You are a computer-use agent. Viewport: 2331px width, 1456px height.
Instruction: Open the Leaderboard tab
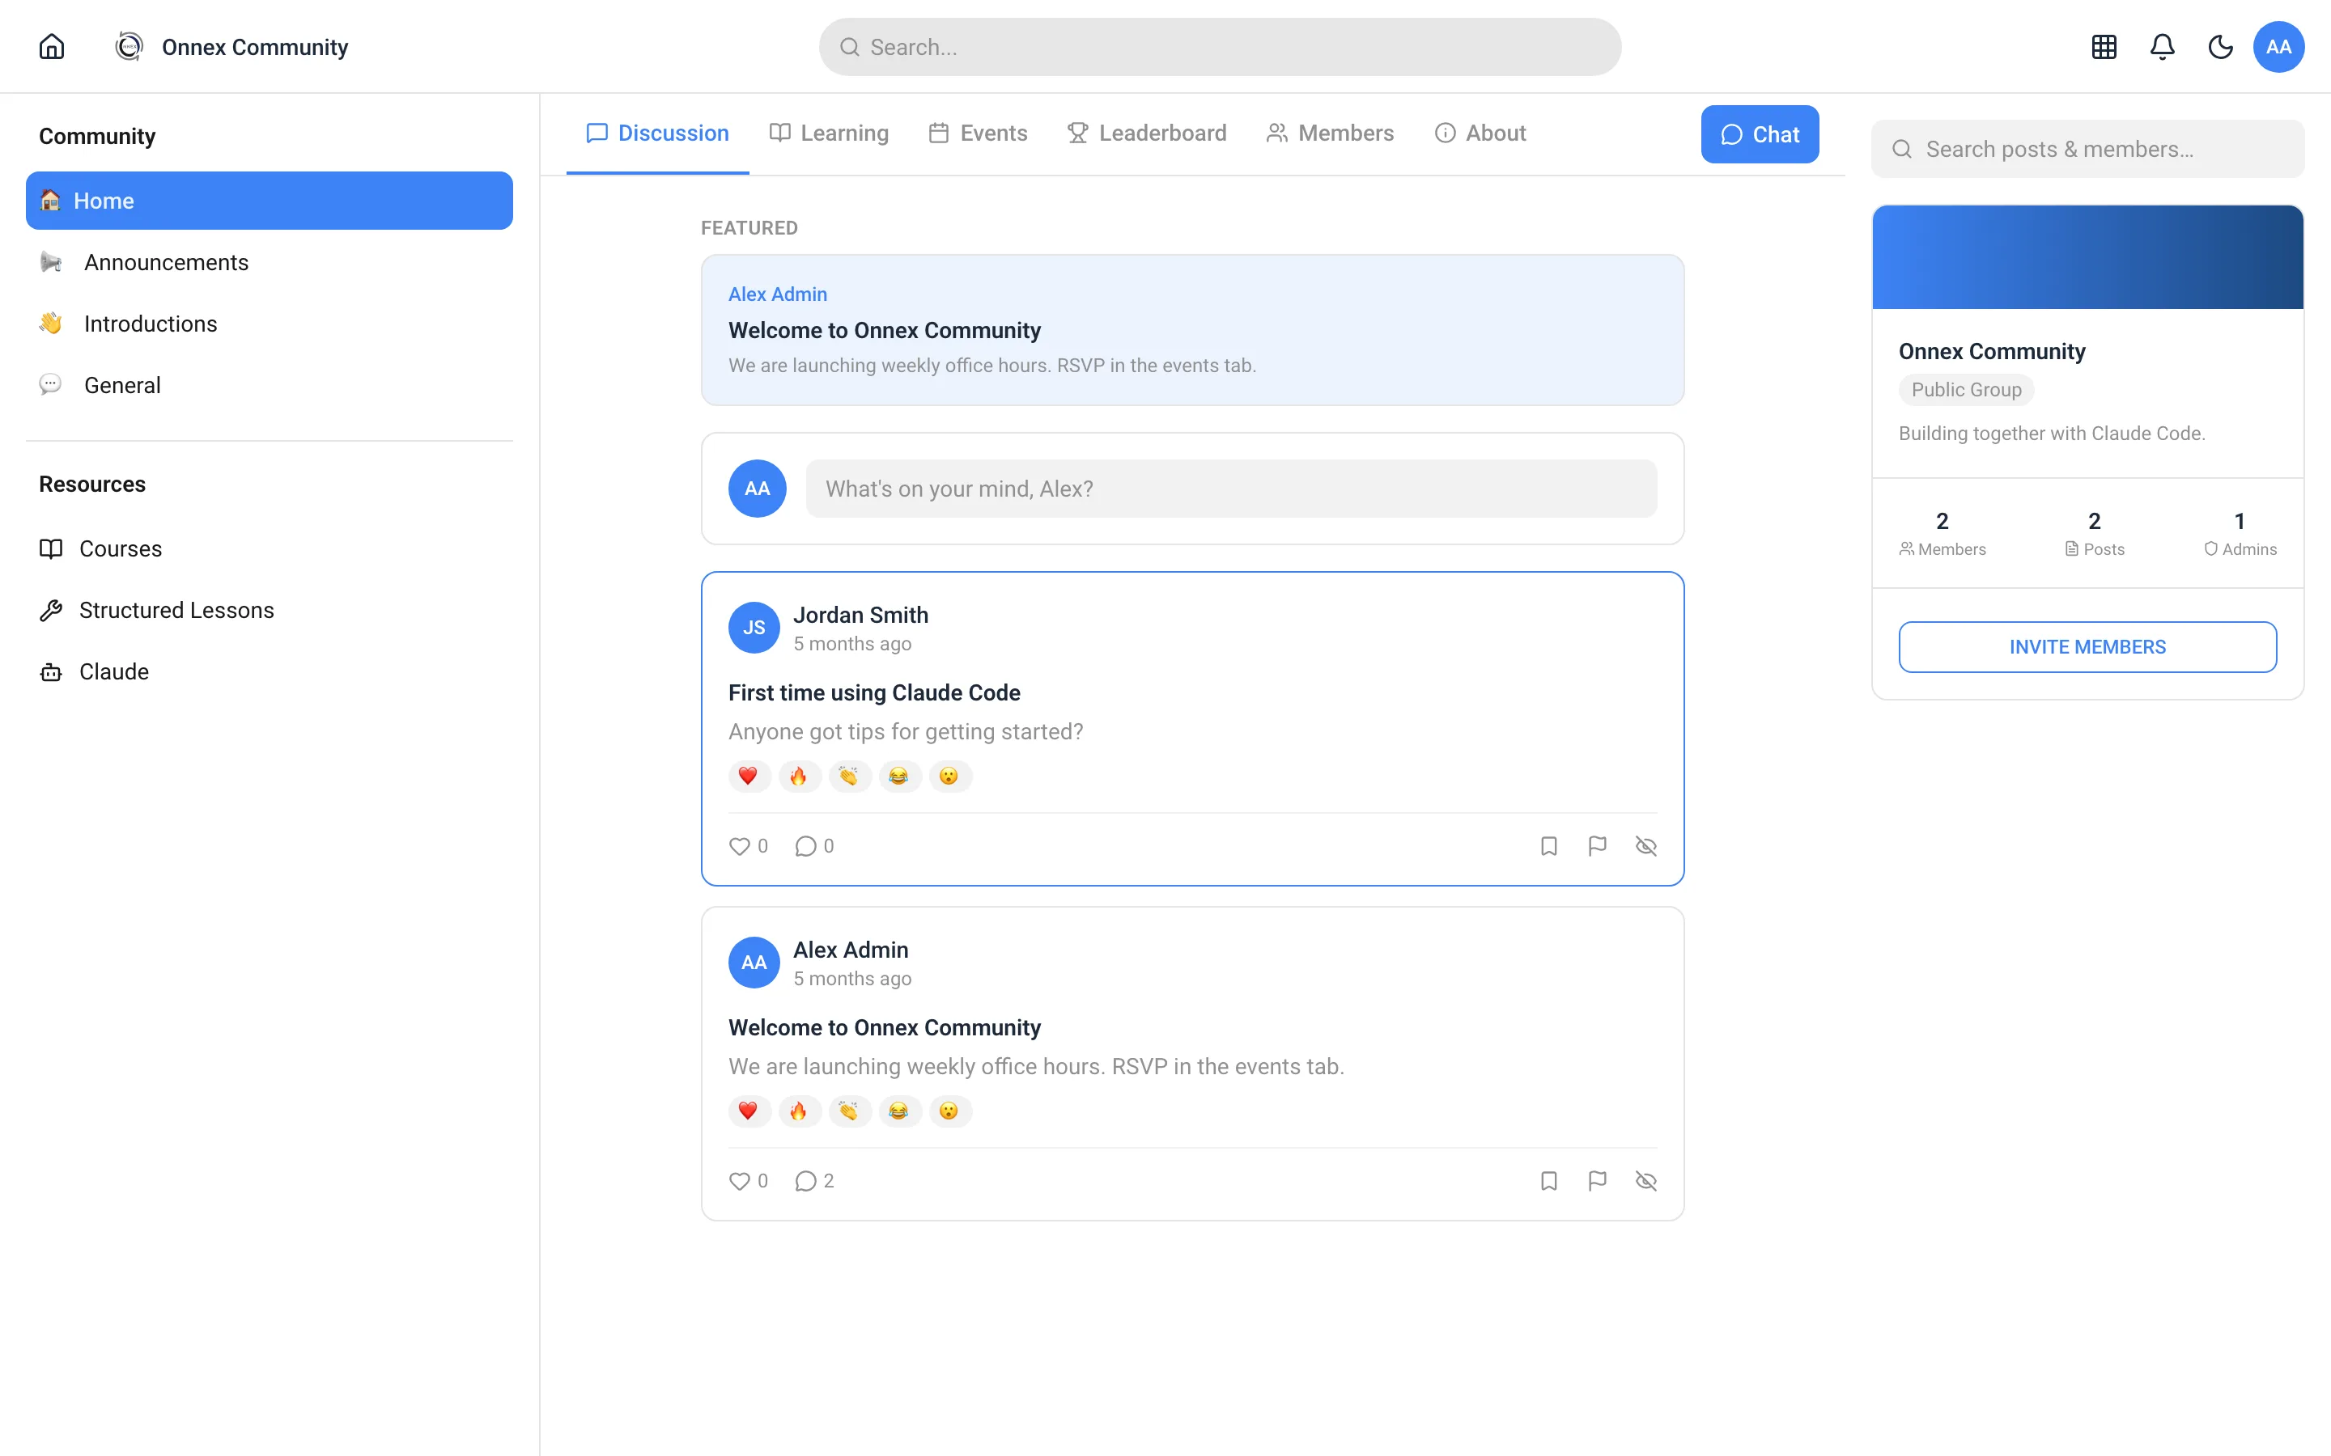pos(1146,133)
